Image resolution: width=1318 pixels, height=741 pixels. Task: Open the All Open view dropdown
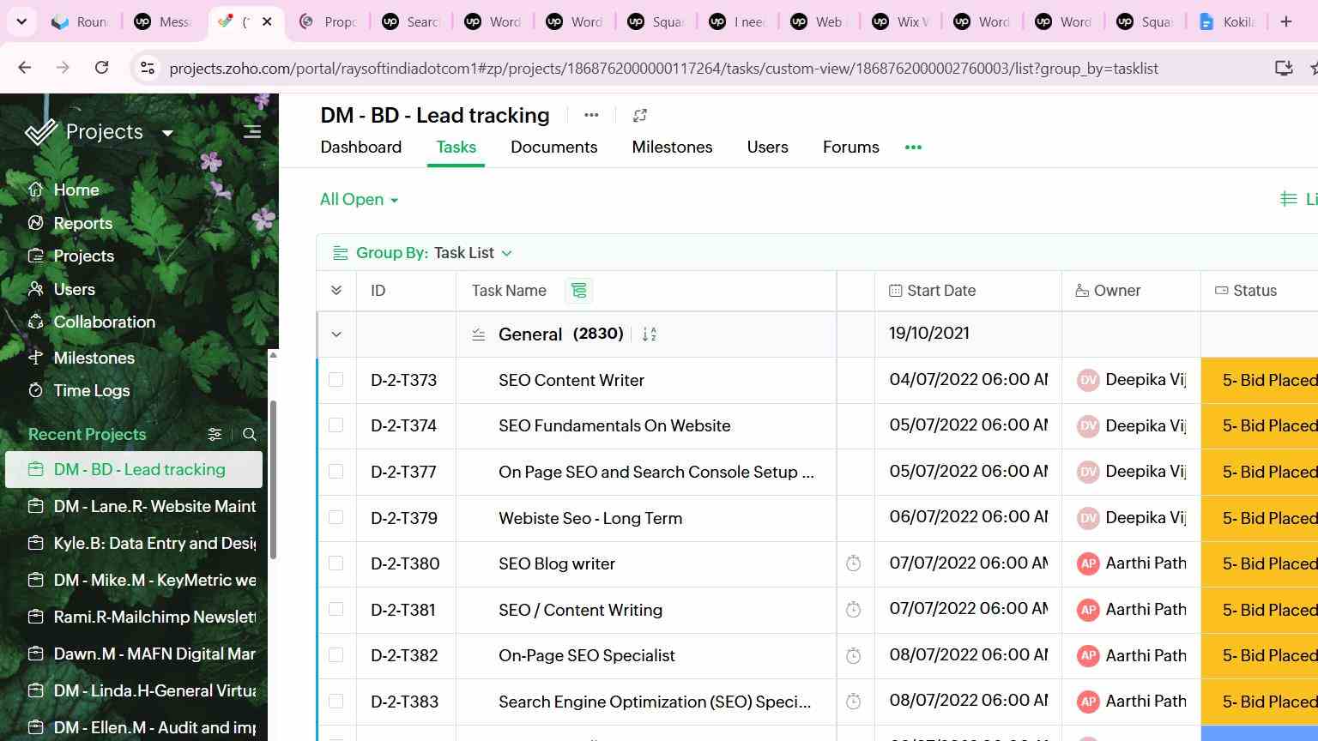(x=359, y=200)
